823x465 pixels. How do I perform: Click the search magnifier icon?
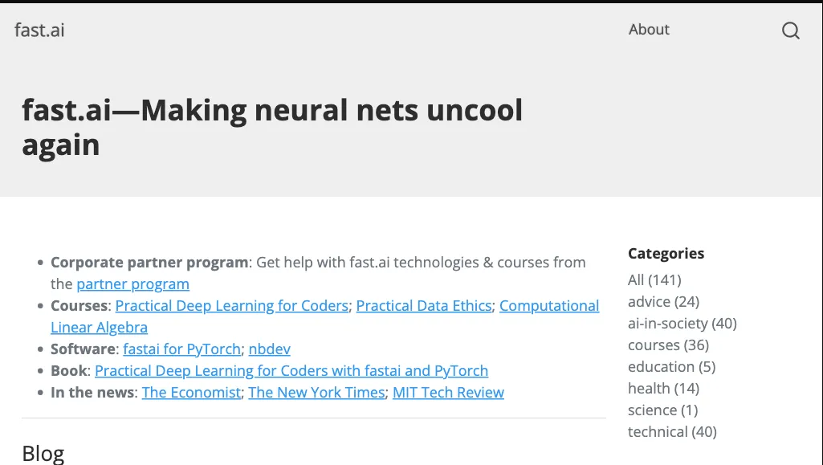(791, 31)
